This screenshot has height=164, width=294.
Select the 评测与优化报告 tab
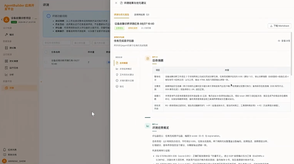click(121, 15)
